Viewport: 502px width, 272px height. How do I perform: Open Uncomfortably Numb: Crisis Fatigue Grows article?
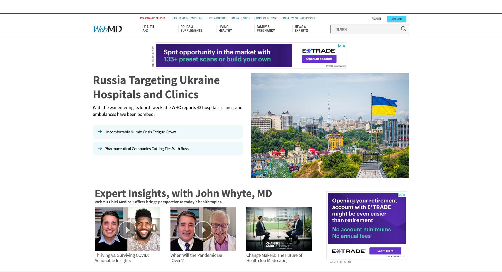point(140,132)
